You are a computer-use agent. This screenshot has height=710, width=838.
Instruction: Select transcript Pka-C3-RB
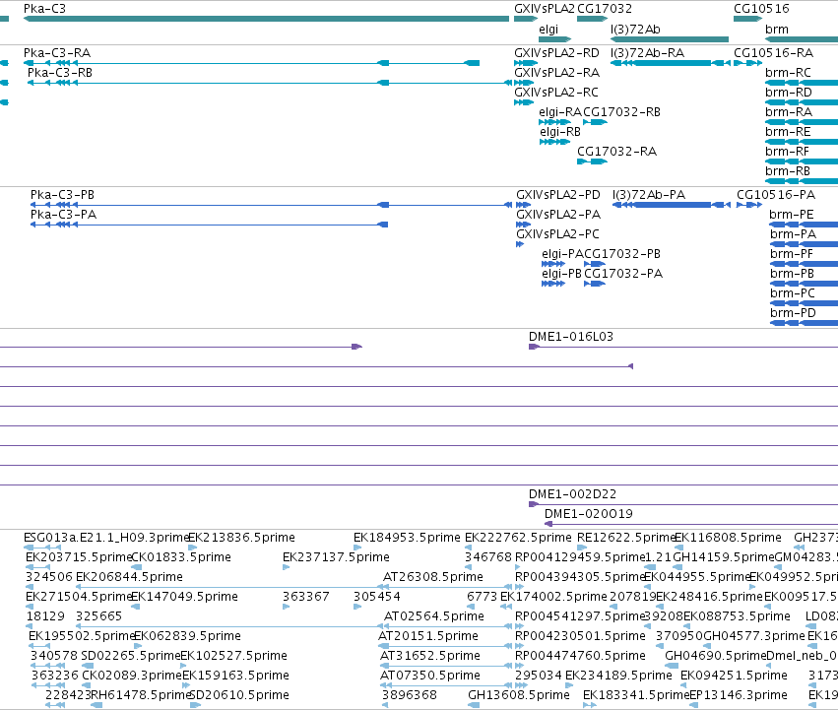270,83
